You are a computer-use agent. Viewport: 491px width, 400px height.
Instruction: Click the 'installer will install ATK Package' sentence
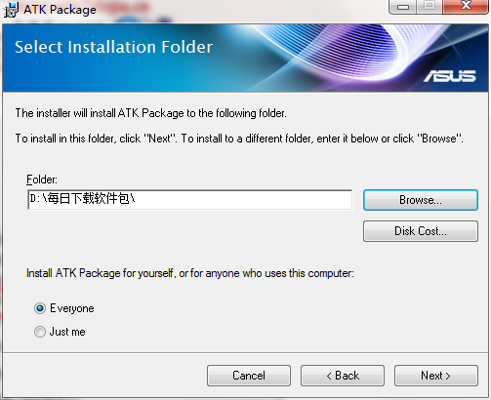coord(151,113)
